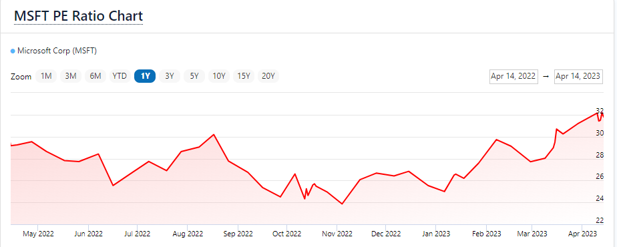This screenshot has width=617, height=247.
Task: Select the active 1Y zoom button
Action: [x=145, y=76]
